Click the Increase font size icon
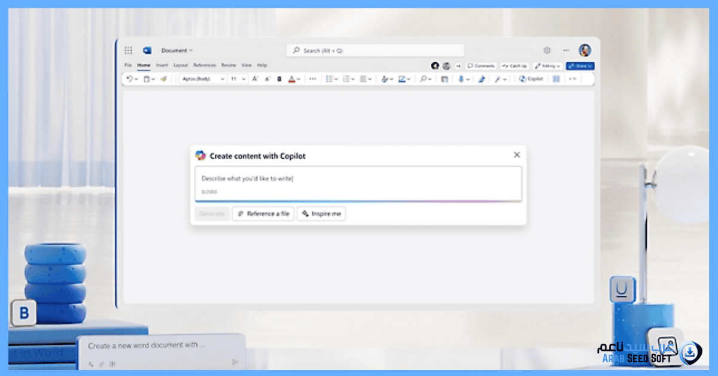Viewport: 718px width, 376px height. pos(255,78)
